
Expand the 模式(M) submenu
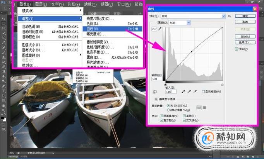[x=50, y=11]
